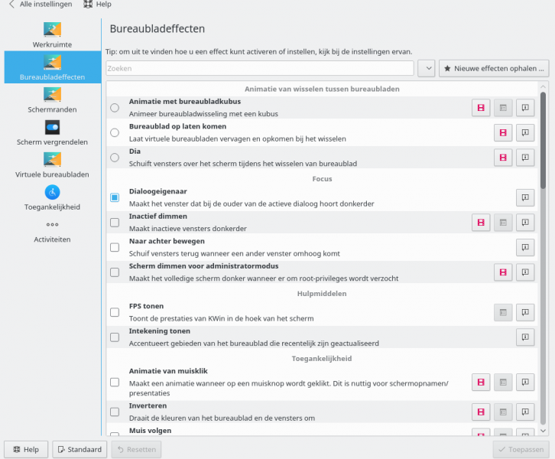Open Schermranden settings page

pos(52,99)
